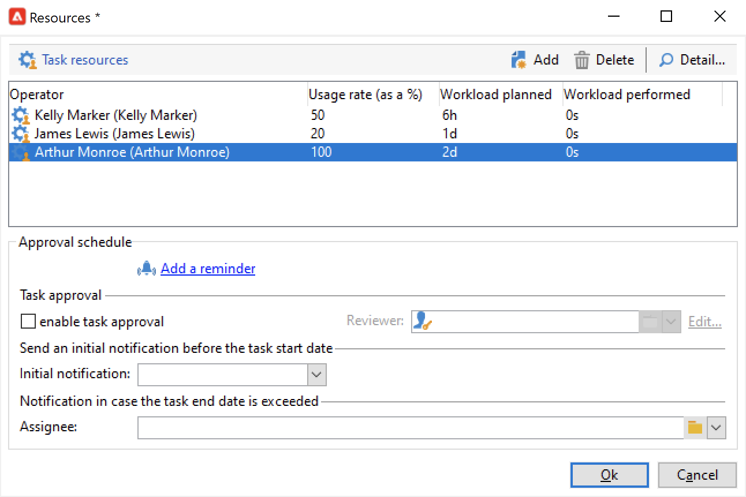Click inside the Assignee input field
Screen dimensions: 746x497
[411, 428]
